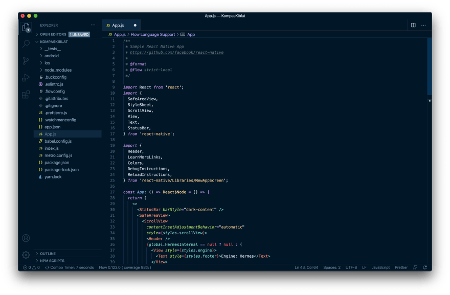The image size is (450, 295).
Task: Click the babel.config.js file icon
Action: click(41, 141)
